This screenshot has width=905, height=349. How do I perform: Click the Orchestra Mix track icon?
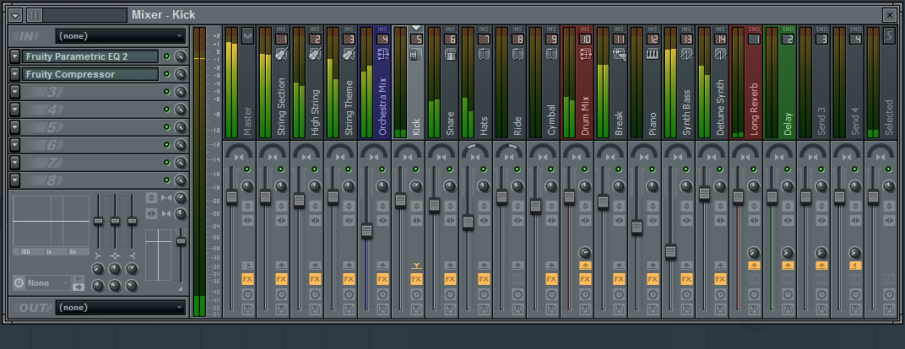click(x=382, y=54)
